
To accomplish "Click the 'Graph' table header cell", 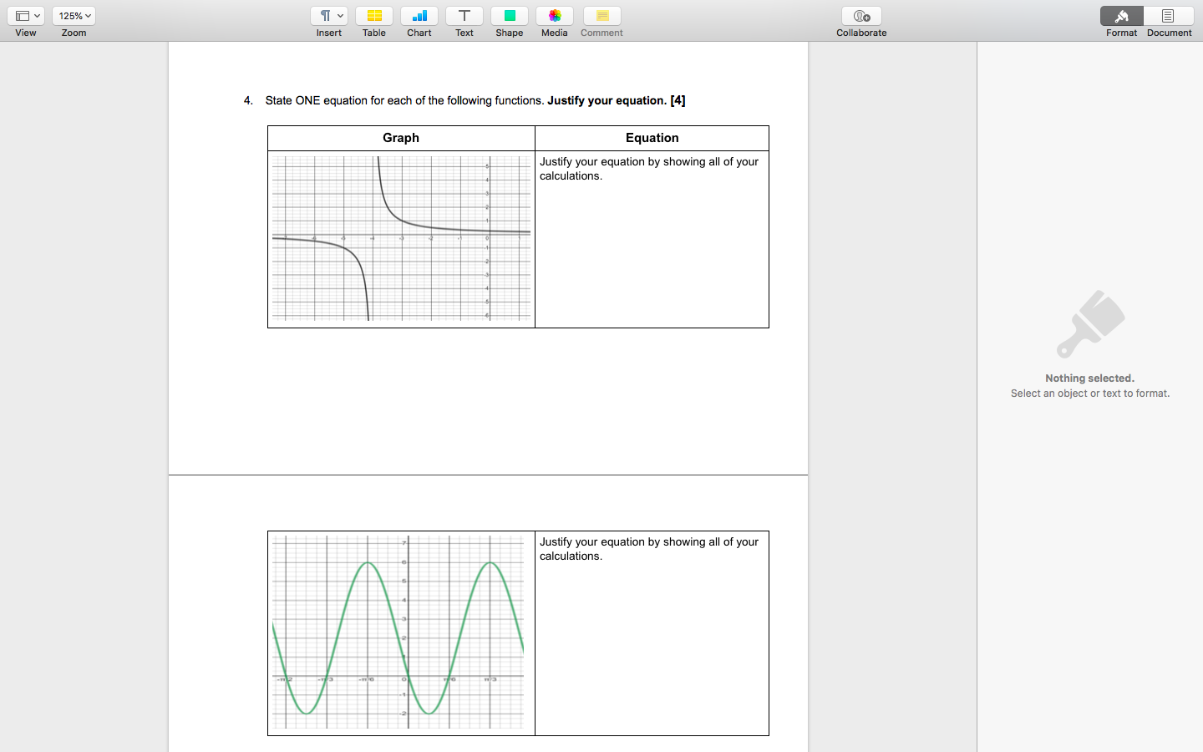I will click(x=401, y=138).
